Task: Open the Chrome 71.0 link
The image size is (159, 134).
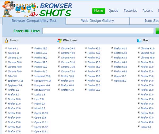Action: tap(68, 67)
